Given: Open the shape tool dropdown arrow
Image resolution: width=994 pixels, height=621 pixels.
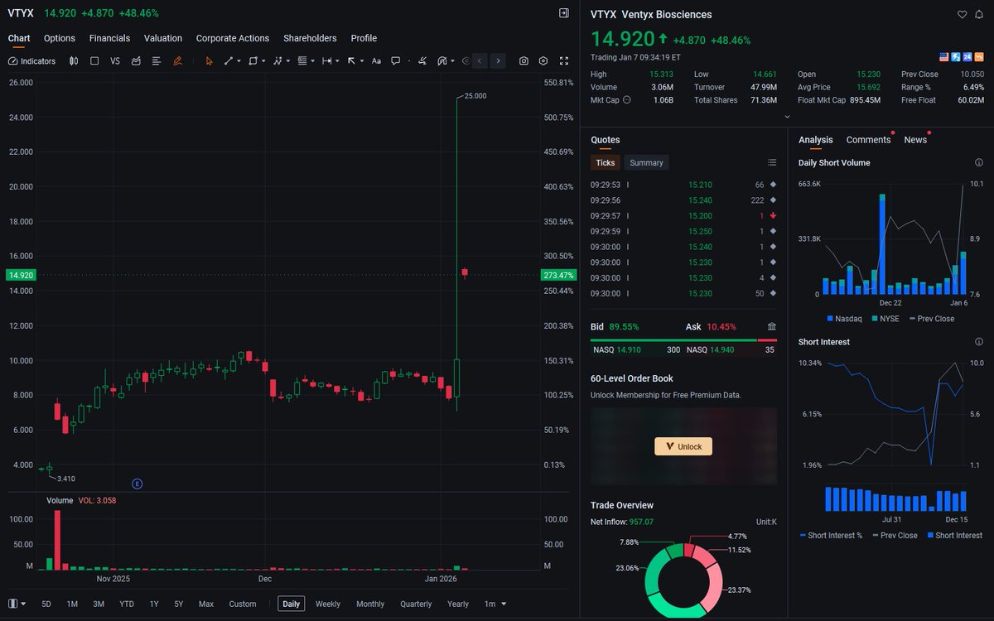Looking at the screenshot, I should [x=263, y=60].
